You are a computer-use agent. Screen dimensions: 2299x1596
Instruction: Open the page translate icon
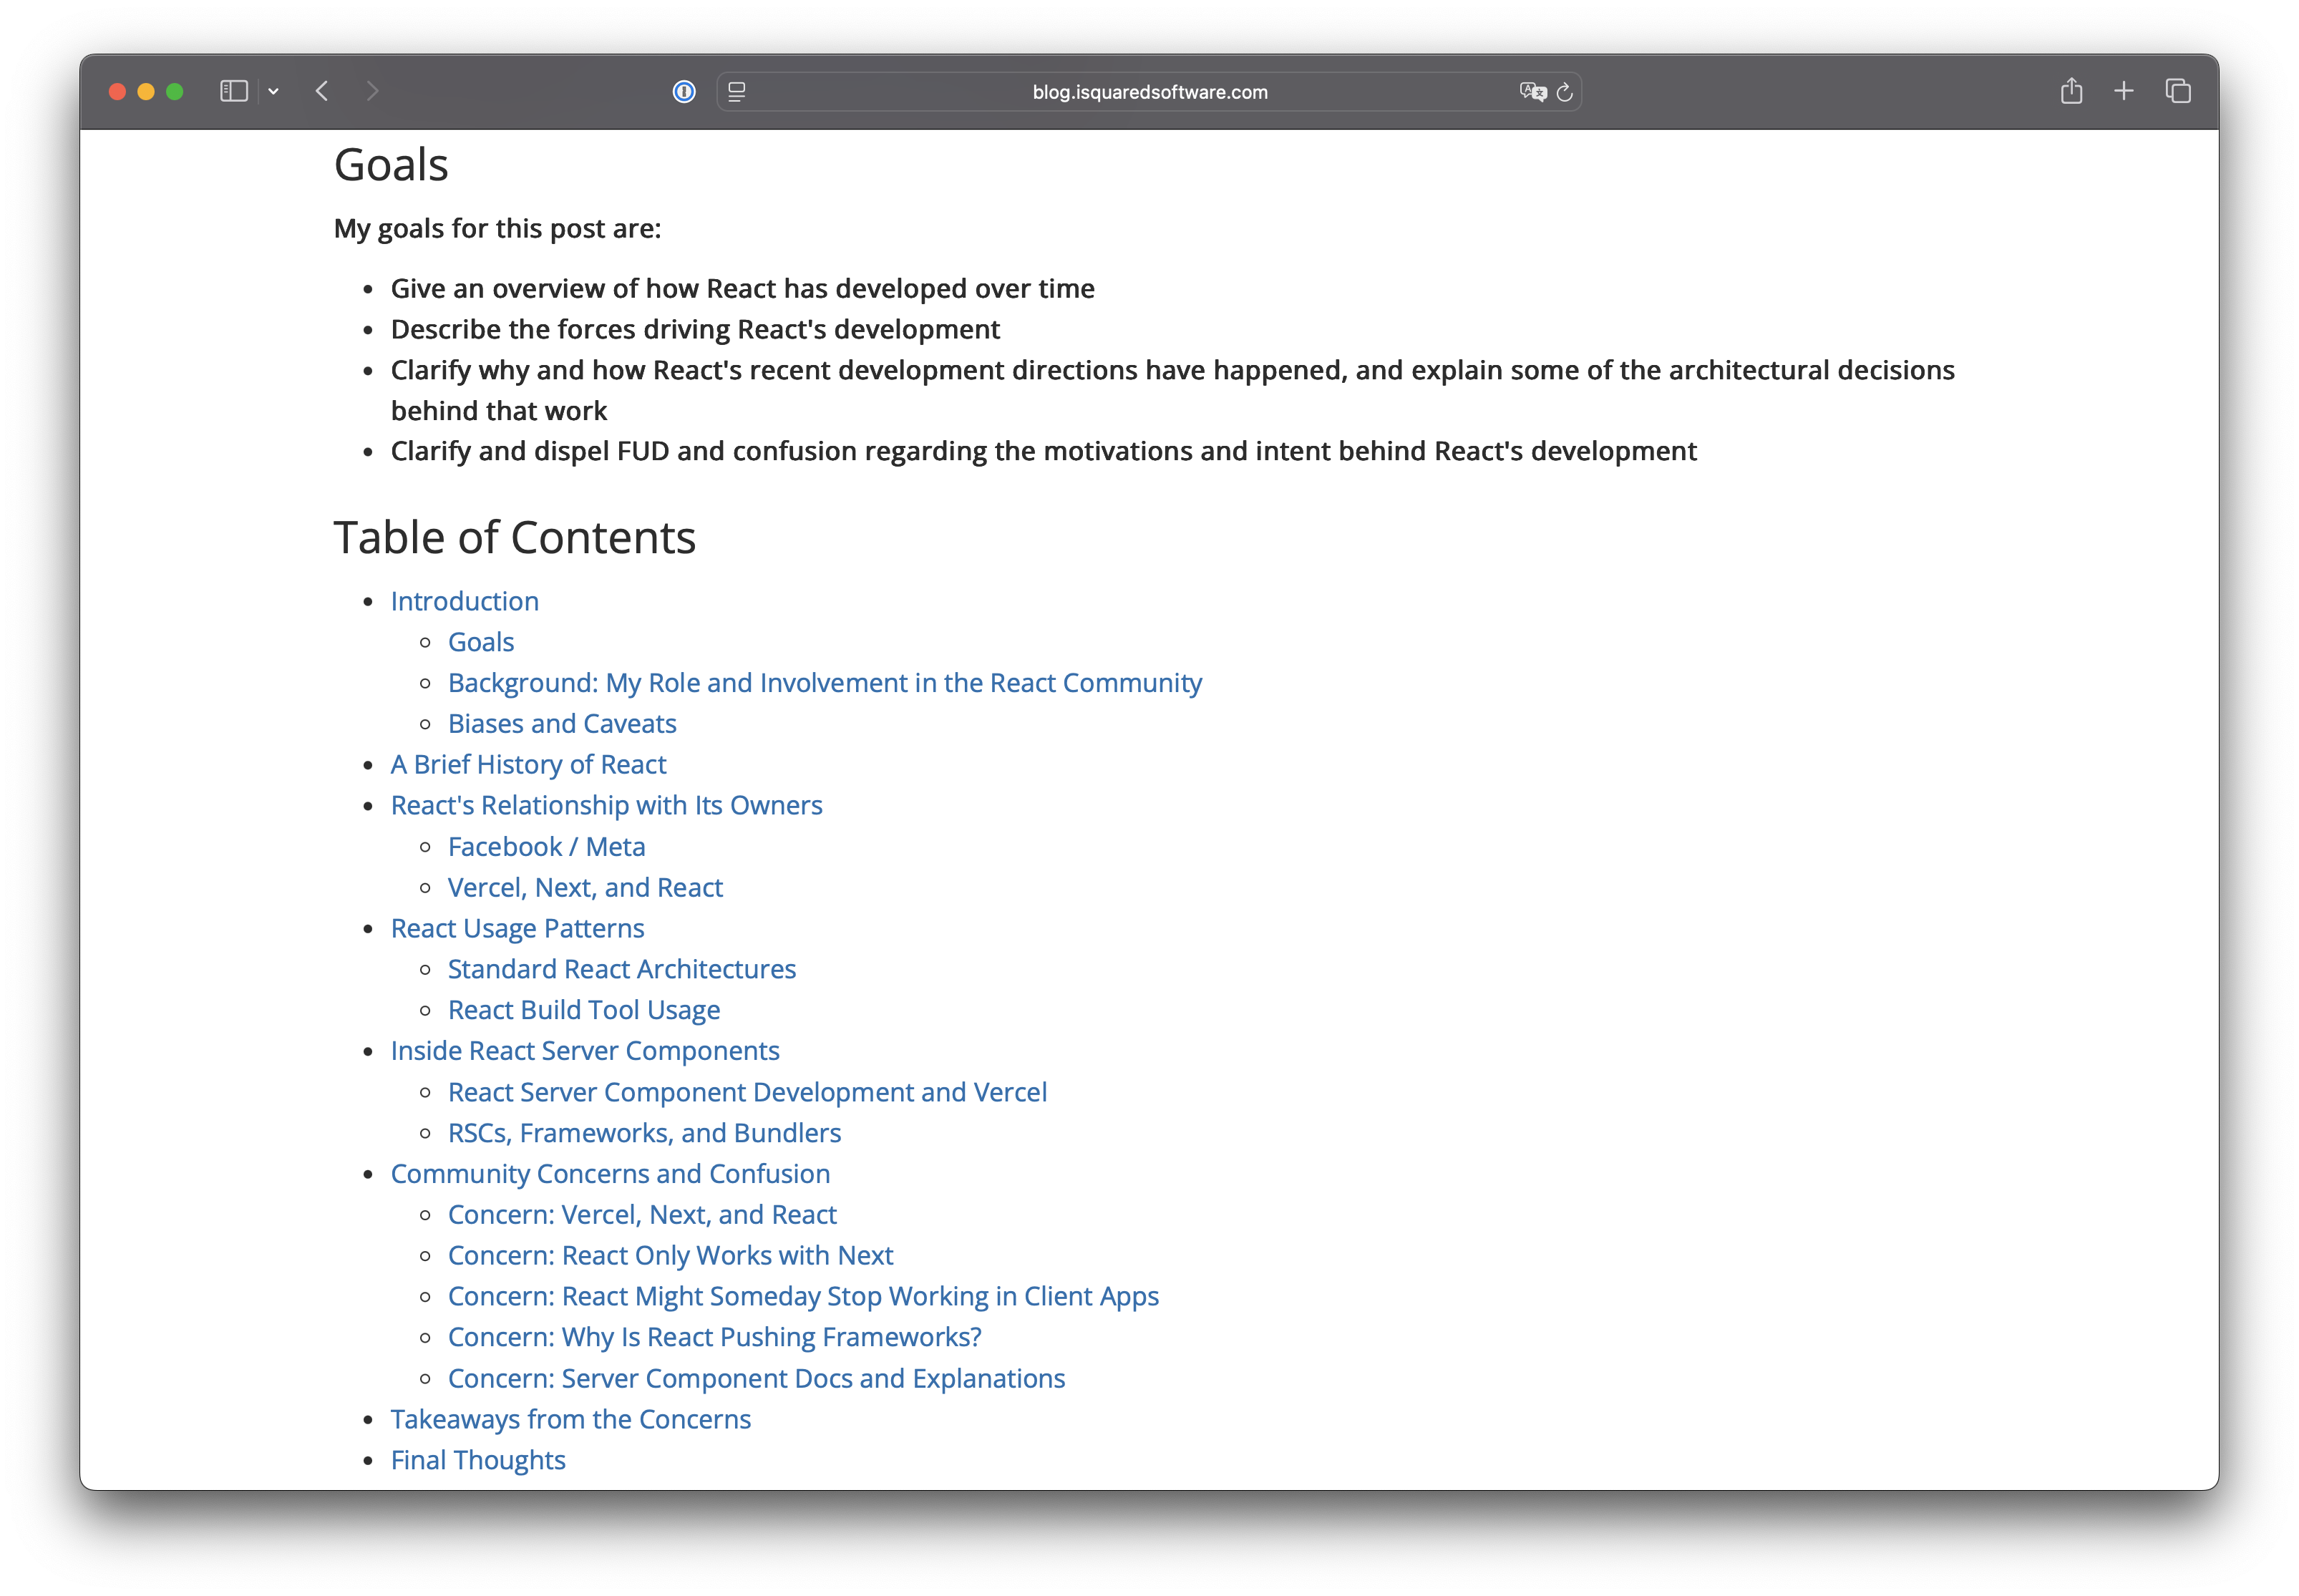1532,92
